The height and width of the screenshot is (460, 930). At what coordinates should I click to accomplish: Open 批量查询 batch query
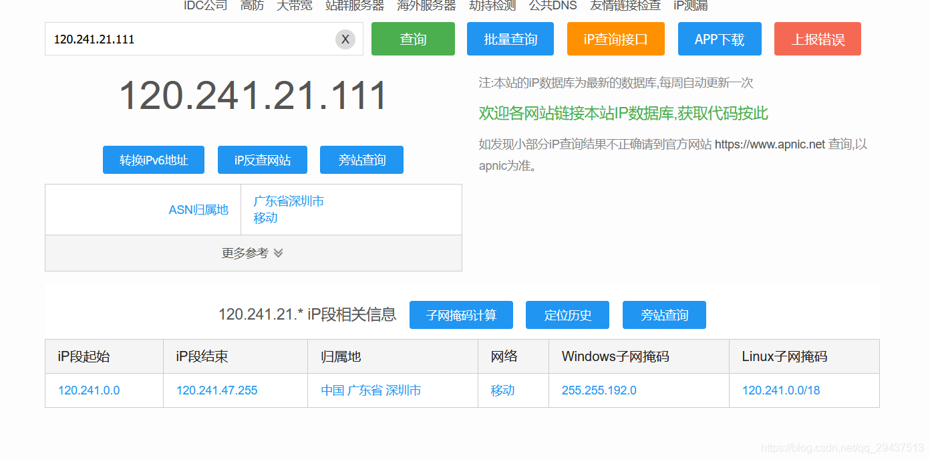pos(510,39)
